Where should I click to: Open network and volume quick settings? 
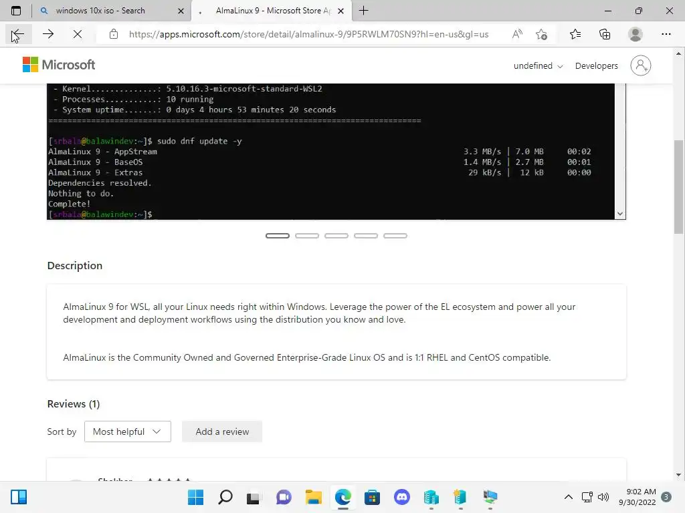[x=595, y=497]
